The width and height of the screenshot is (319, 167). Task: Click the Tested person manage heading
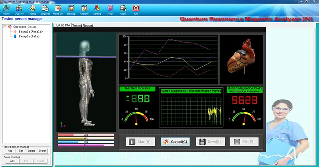pos(22,19)
